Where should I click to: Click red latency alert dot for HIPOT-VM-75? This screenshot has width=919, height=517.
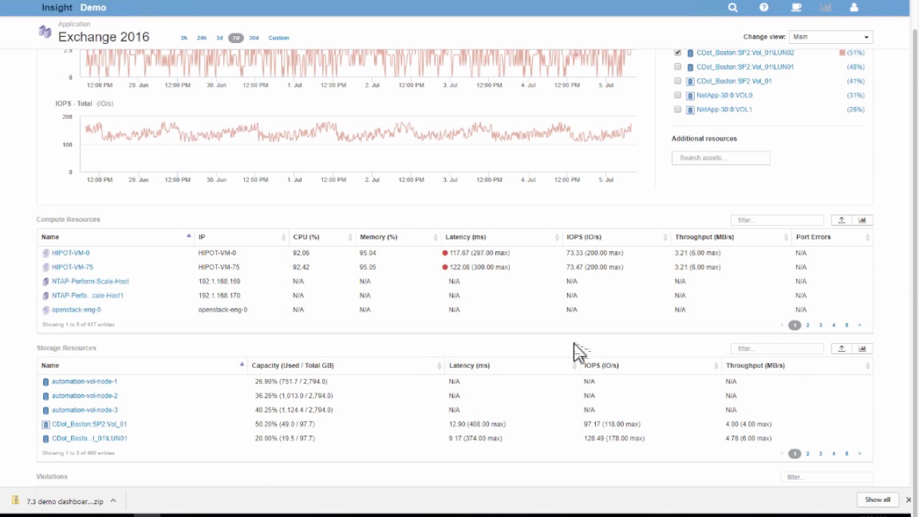tap(445, 267)
